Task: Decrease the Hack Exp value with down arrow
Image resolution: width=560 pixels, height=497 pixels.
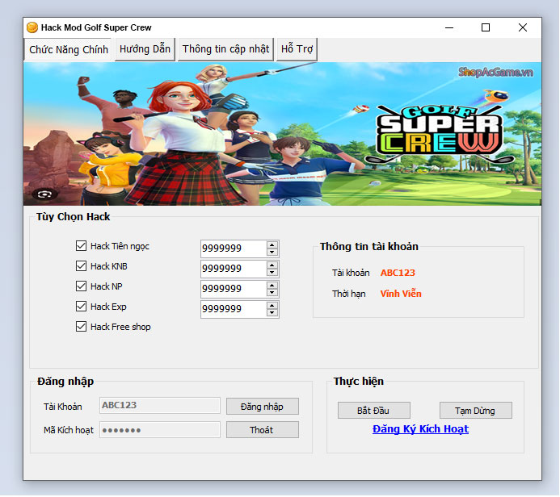Action: 272,313
